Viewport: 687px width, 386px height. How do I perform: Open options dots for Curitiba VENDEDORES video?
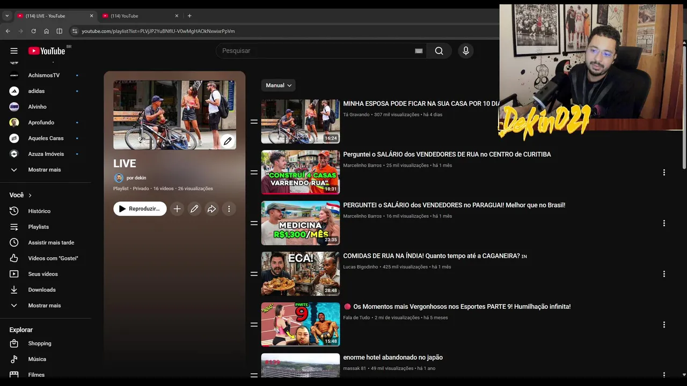coord(664,173)
